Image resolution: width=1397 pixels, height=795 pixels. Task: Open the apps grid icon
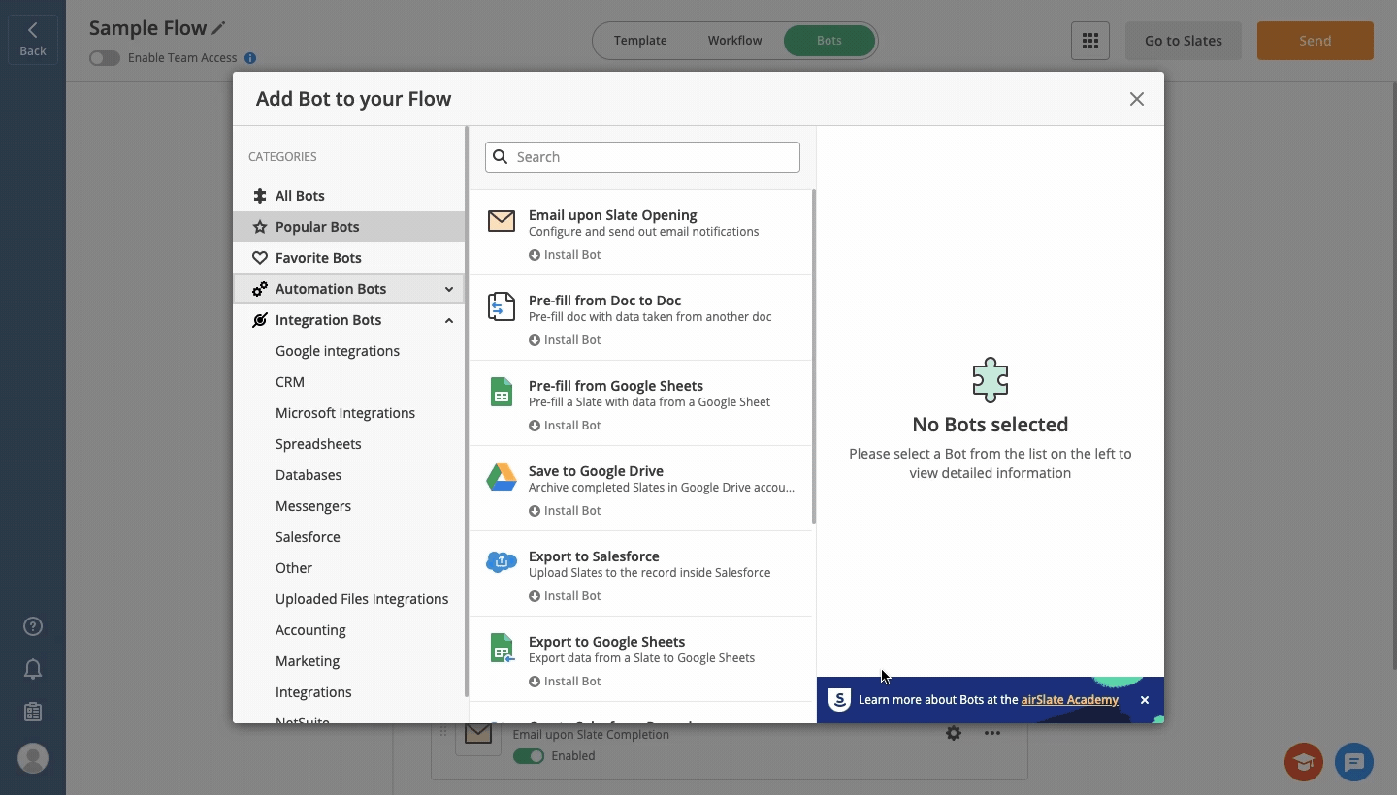(1090, 41)
